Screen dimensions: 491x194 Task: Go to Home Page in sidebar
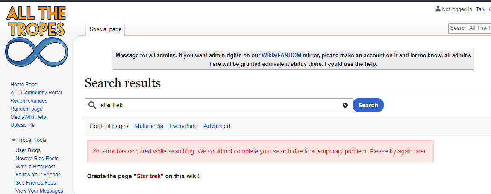[x=24, y=85]
